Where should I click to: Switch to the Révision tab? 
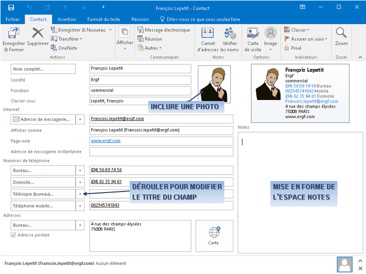pyautogui.click(x=140, y=19)
